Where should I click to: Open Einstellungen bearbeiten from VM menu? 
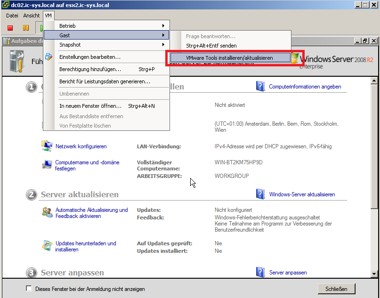click(x=89, y=57)
